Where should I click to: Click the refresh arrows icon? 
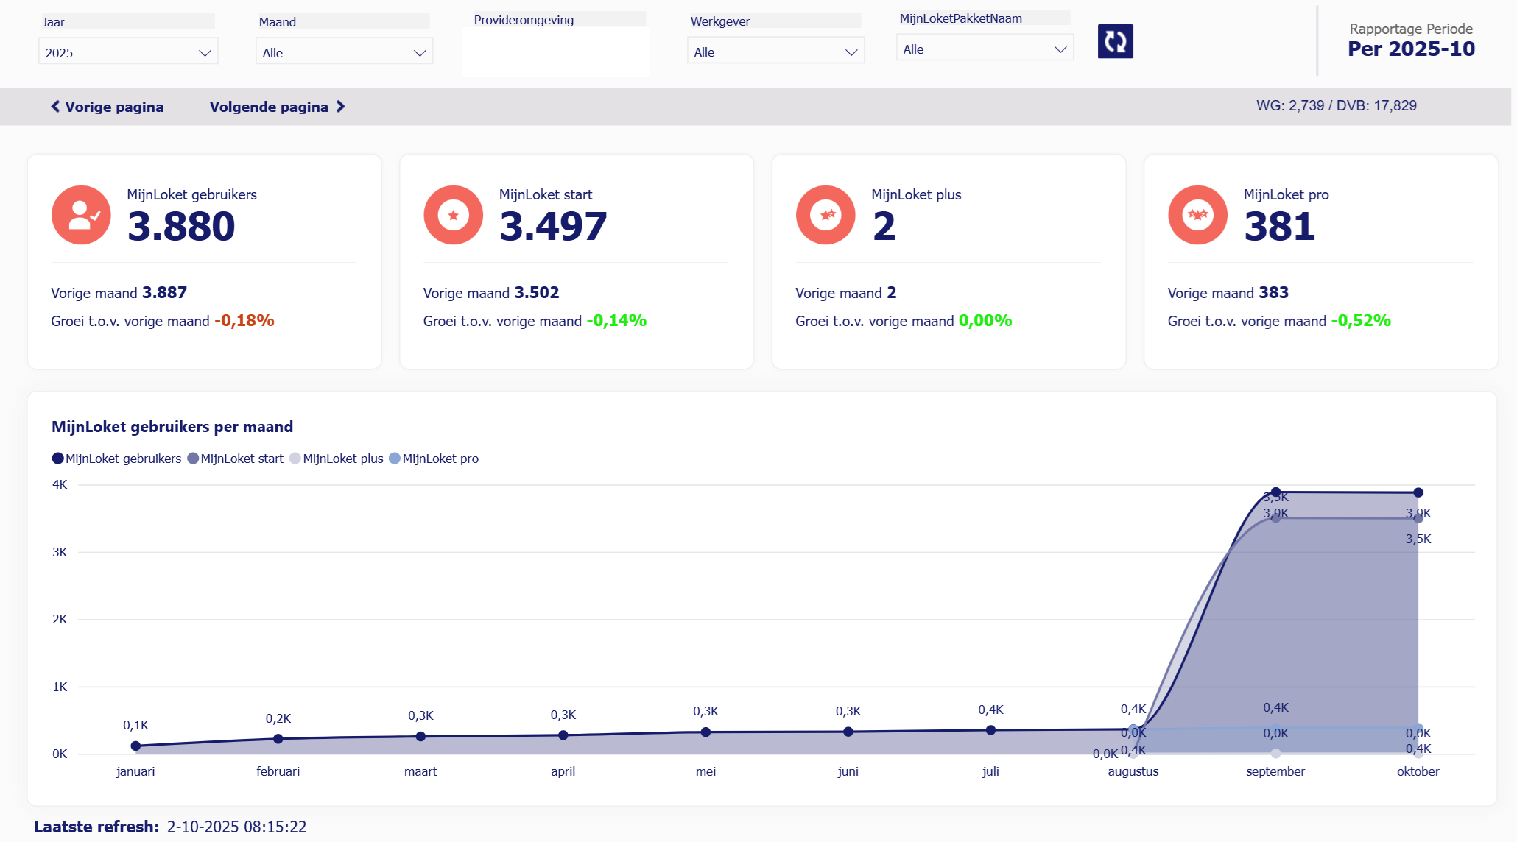1115,41
